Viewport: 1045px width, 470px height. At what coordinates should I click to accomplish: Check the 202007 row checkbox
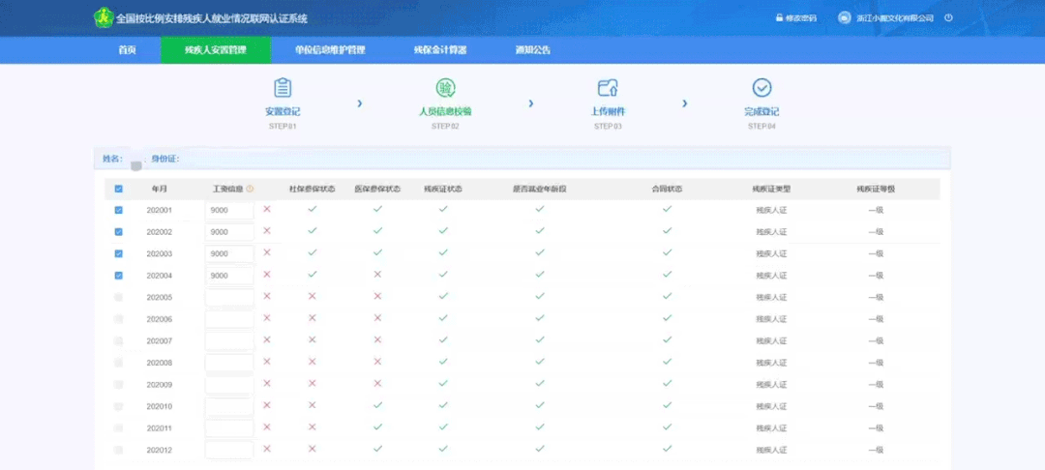pos(119,340)
